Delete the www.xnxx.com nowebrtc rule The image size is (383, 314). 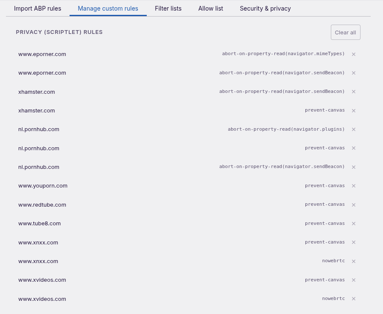point(353,261)
